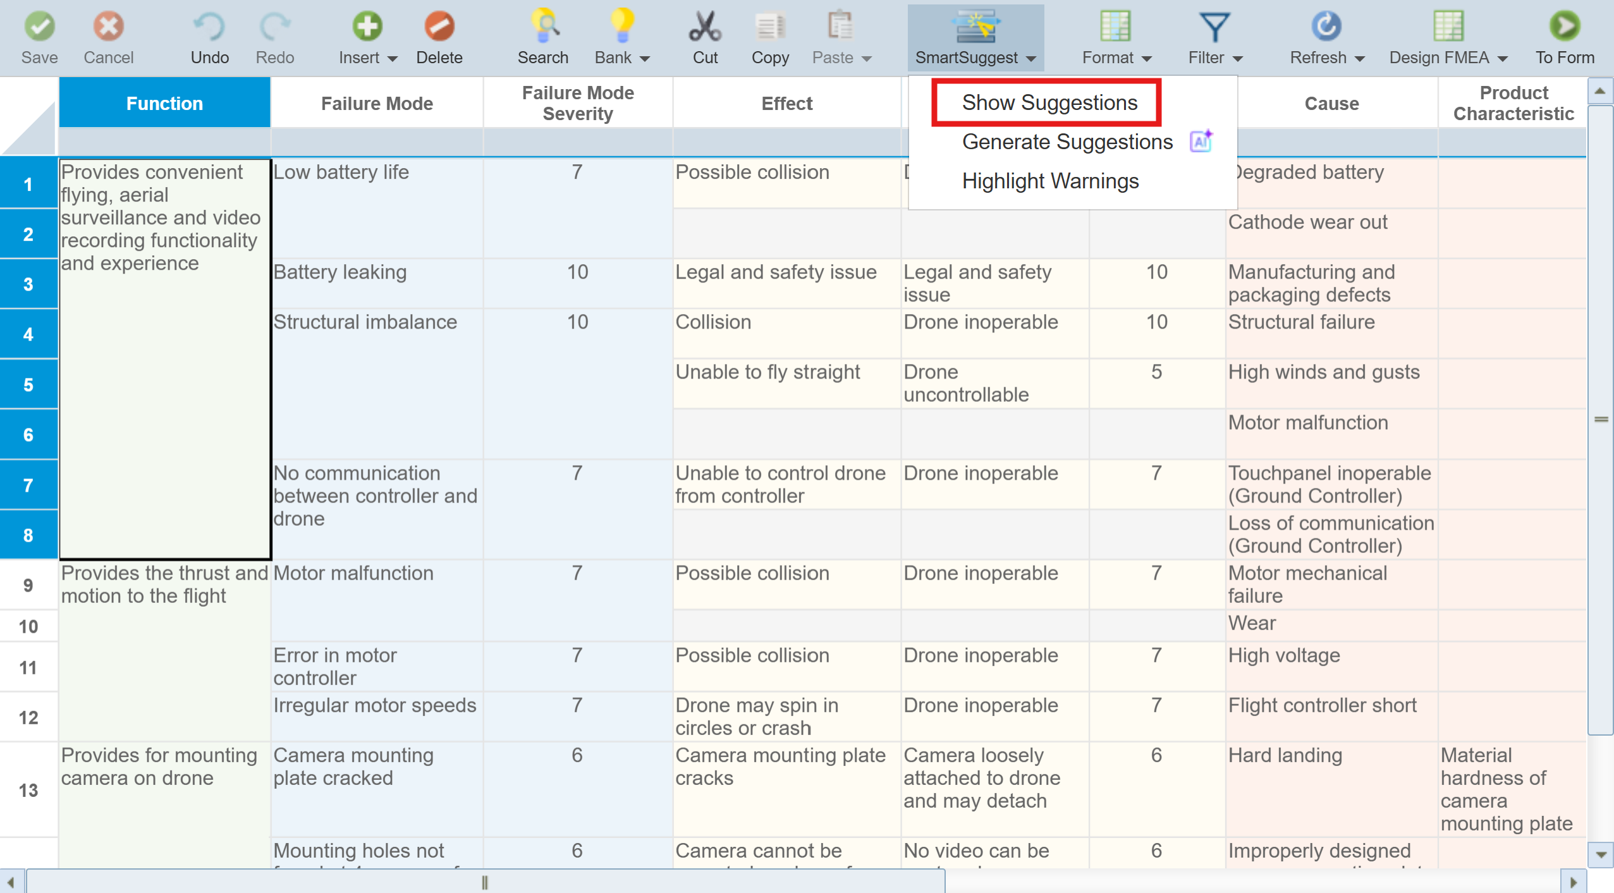Click the Delete icon in toolbar
Viewport: 1614px width, 893px height.
click(x=439, y=27)
